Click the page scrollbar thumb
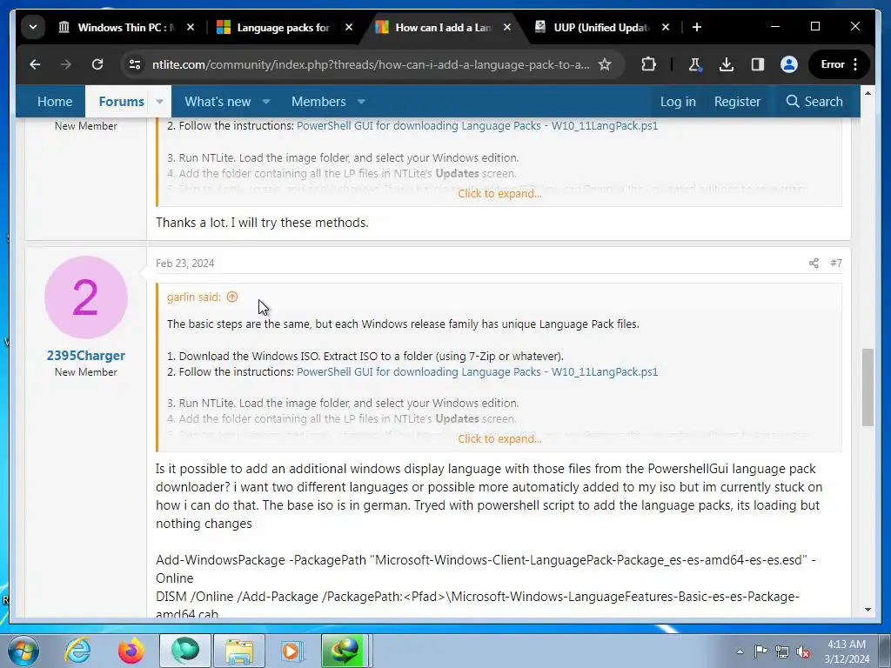The width and height of the screenshot is (891, 668). (868, 387)
